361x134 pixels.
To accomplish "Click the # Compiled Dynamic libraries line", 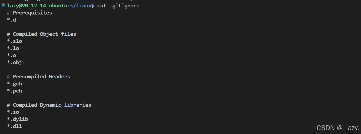I will (x=49, y=105).
